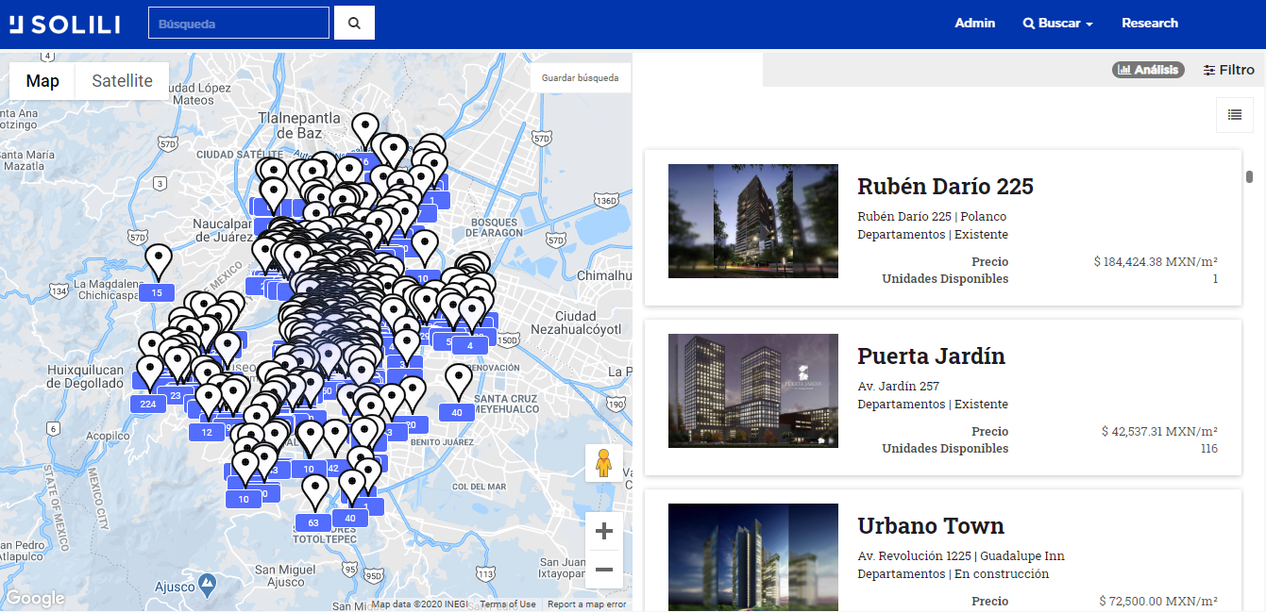Switch map to Map view

click(x=42, y=81)
